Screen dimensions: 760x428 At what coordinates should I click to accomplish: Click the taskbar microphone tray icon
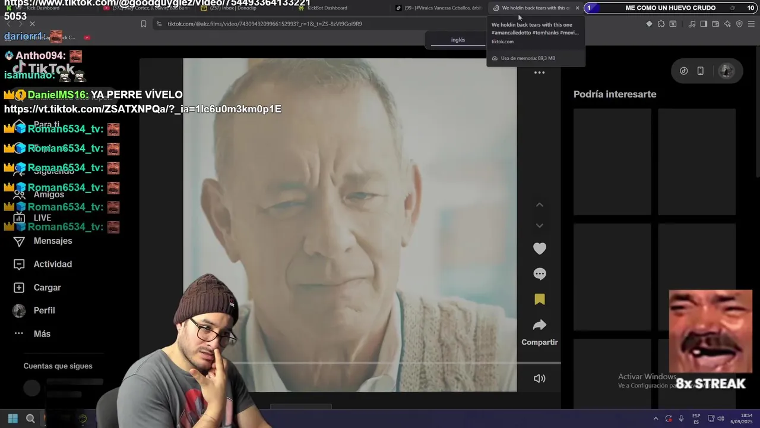coord(681,418)
